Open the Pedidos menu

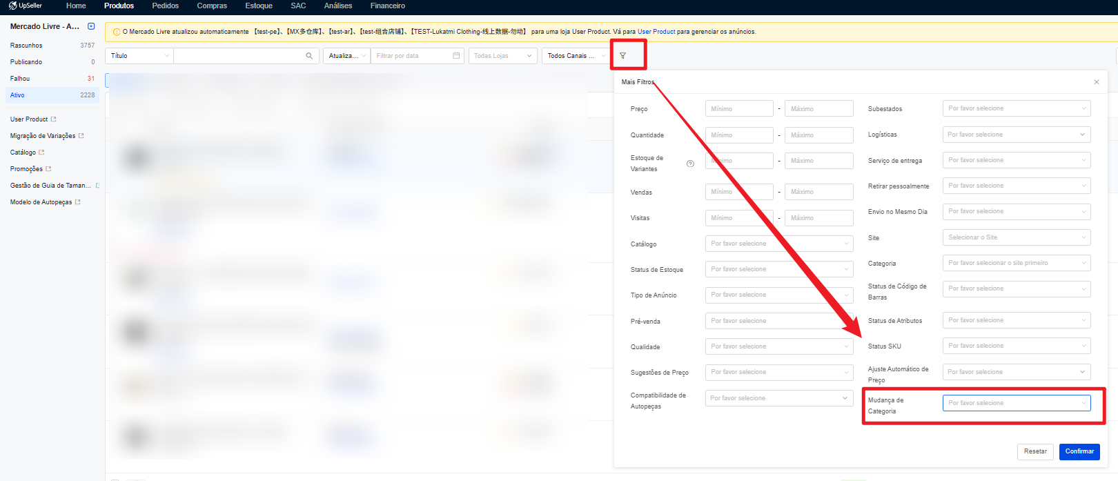(165, 6)
